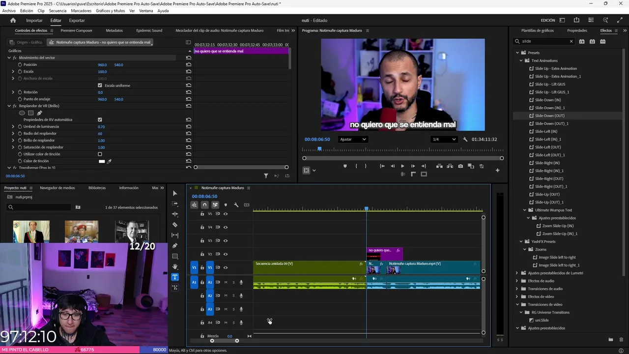Click the program monitor playhead scrubber
This screenshot has width=629, height=354.
tap(319, 149)
